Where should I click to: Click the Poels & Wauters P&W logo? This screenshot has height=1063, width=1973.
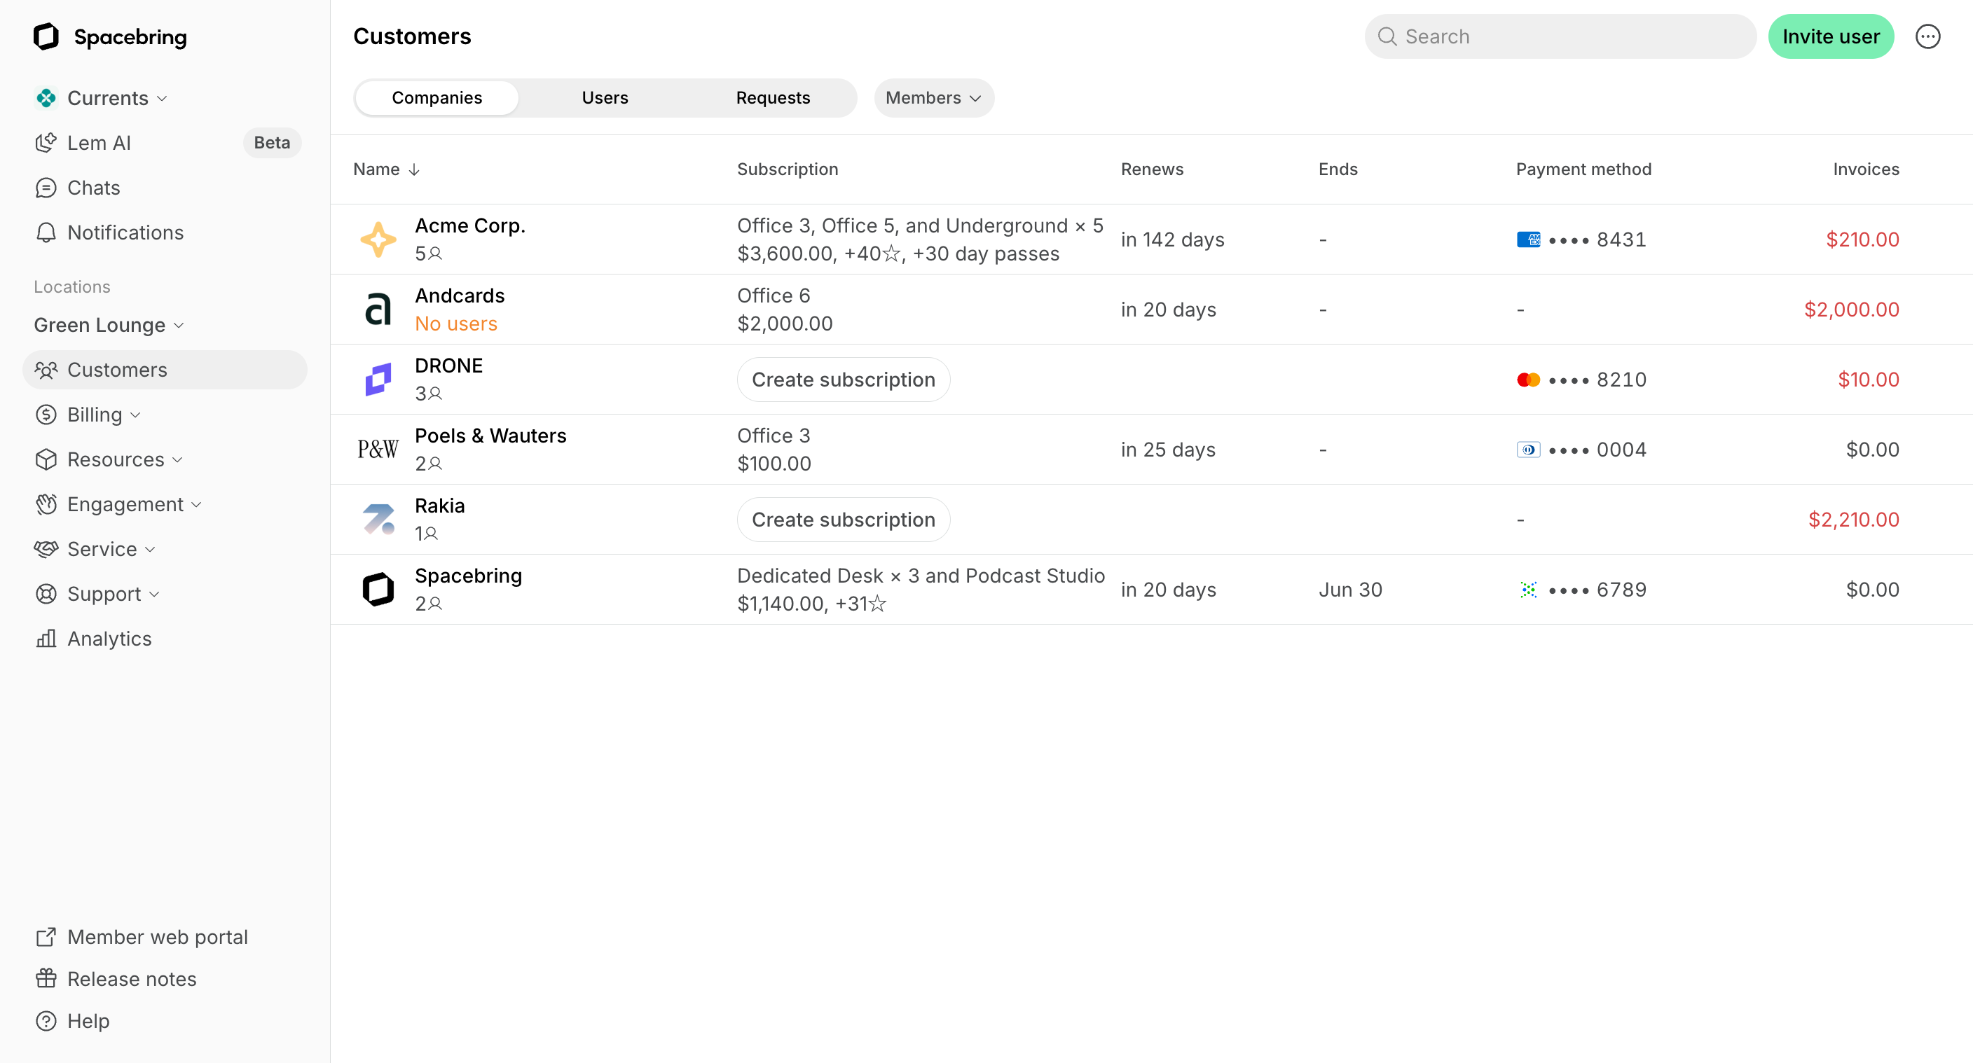coord(378,450)
